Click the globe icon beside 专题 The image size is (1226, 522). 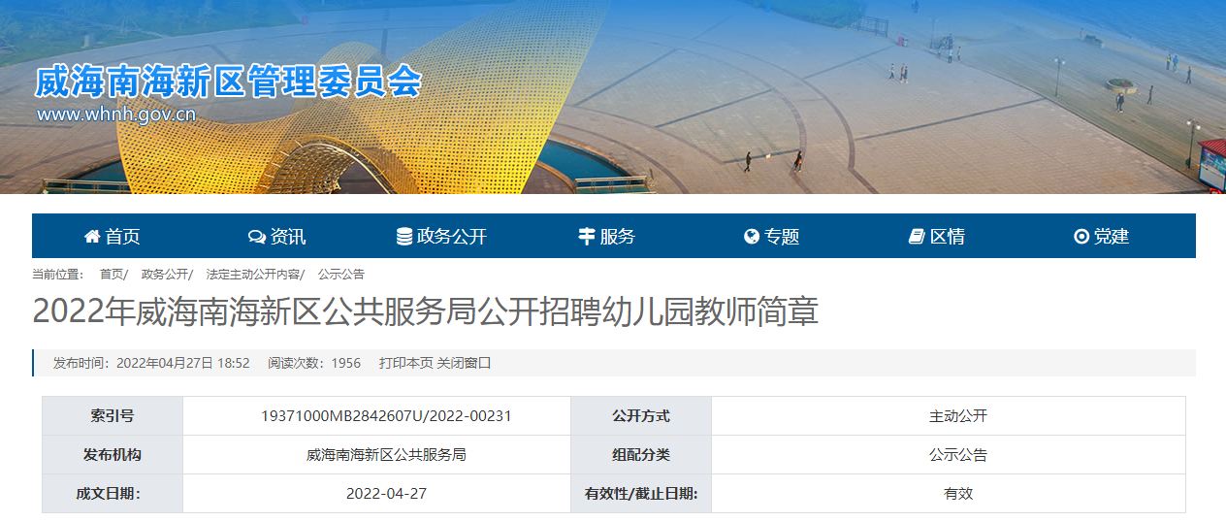(752, 237)
